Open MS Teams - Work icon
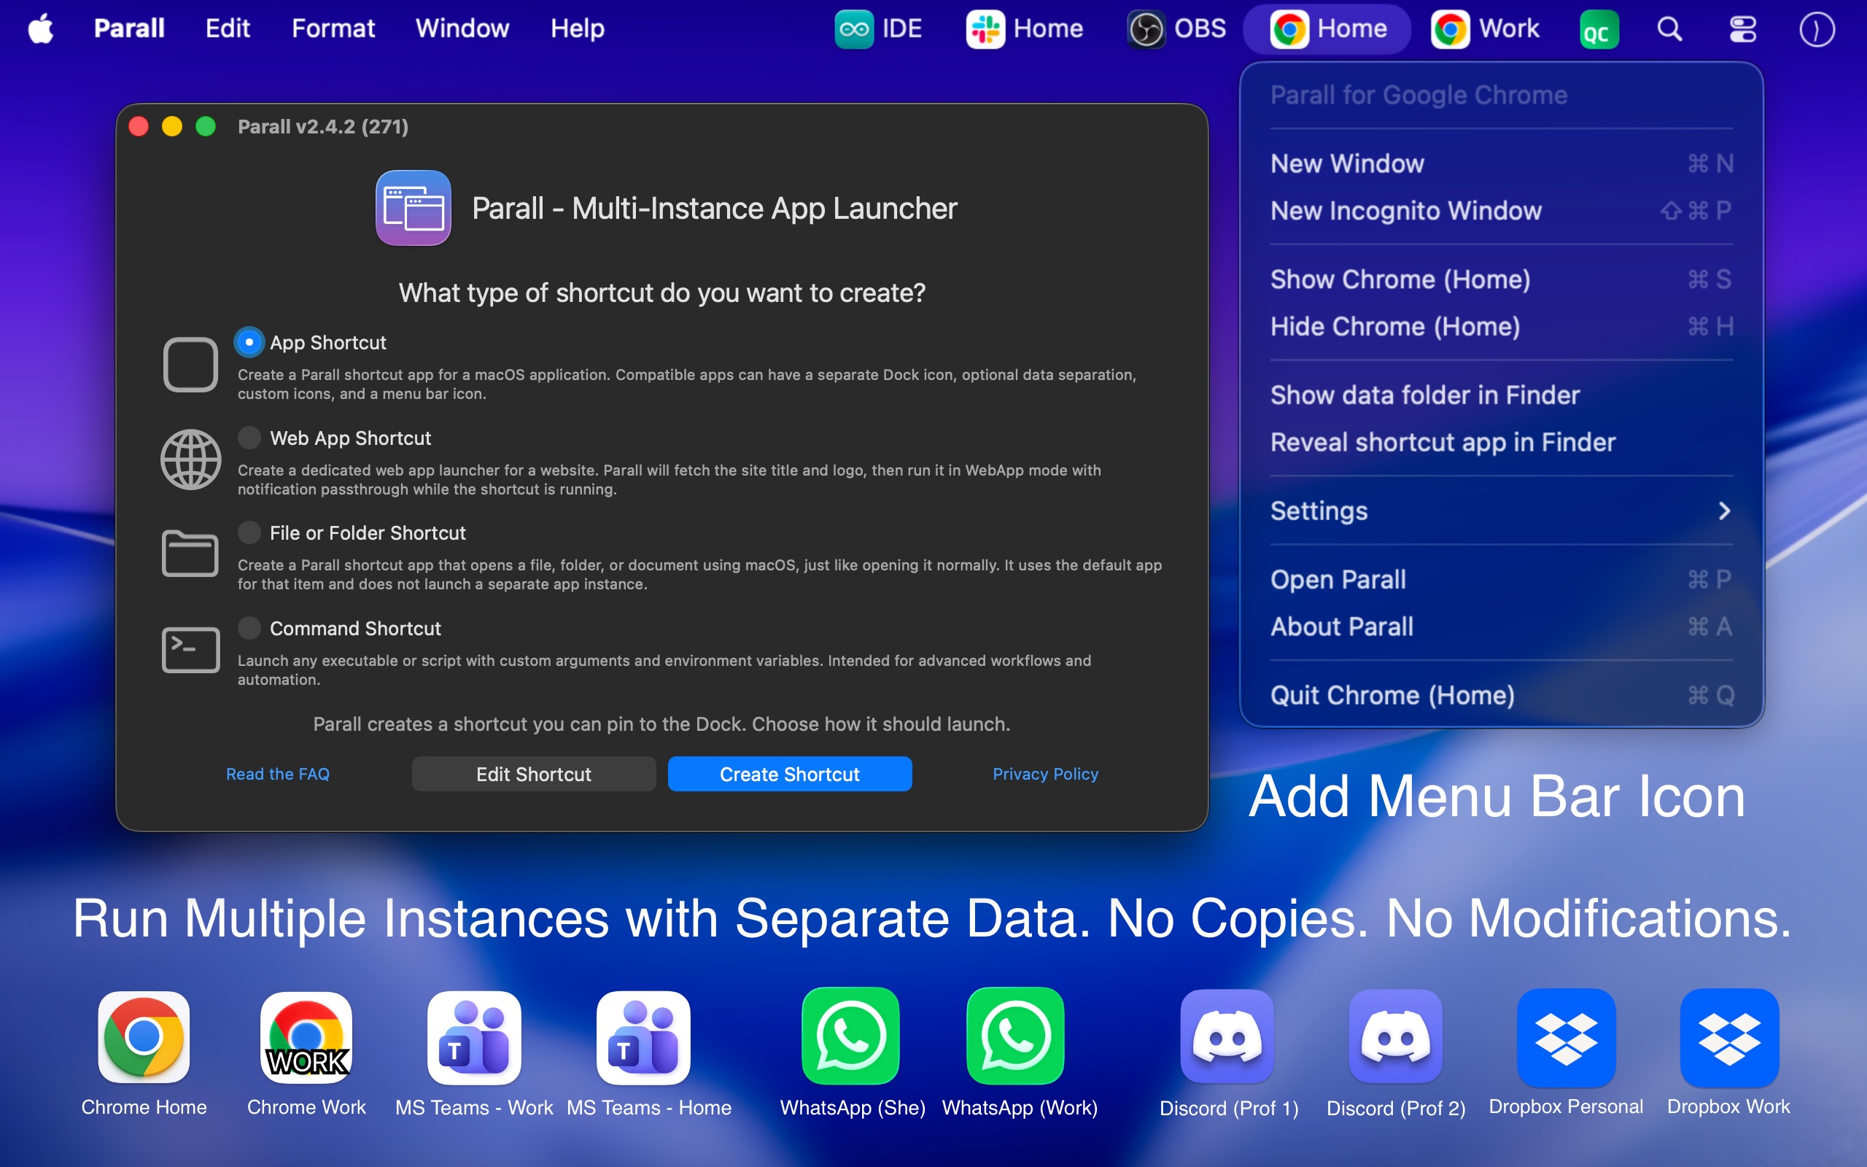Image resolution: width=1867 pixels, height=1167 pixels. pyautogui.click(x=474, y=1037)
